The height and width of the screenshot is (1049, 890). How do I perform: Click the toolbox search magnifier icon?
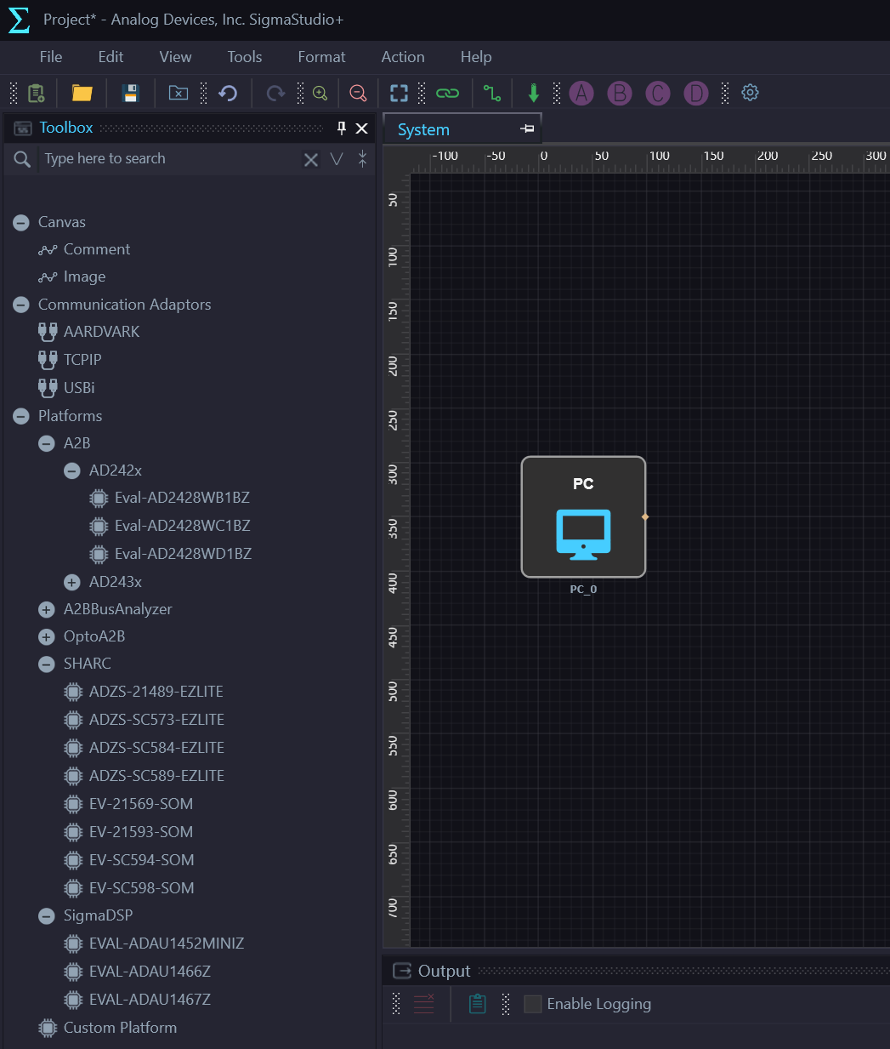pos(23,159)
